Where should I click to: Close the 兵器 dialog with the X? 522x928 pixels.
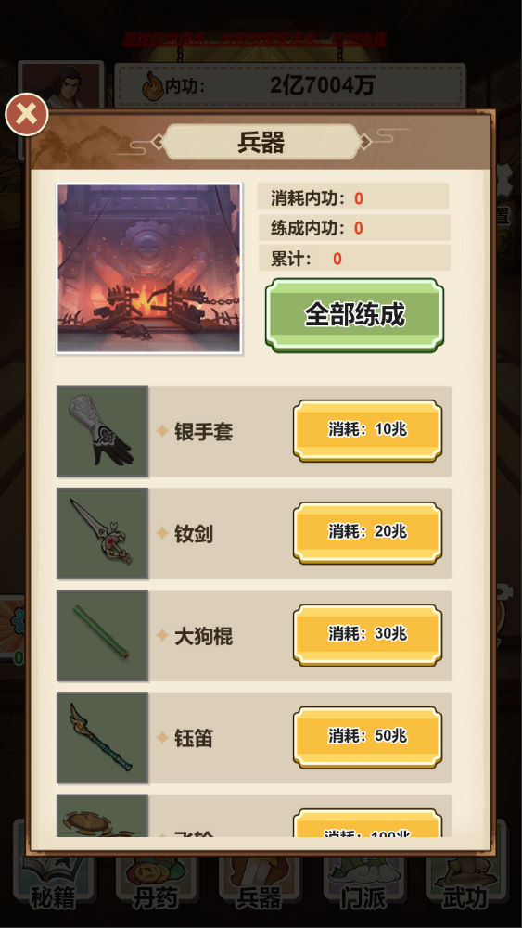click(27, 114)
